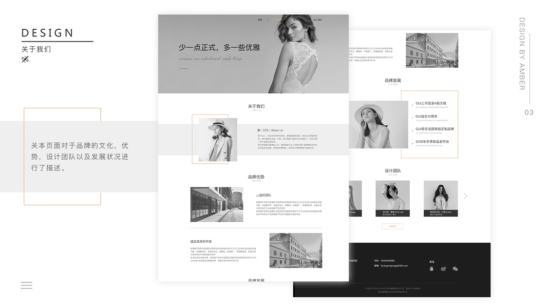Screen dimensions: 548x308
Task: Select the 2018年冬季新品发布会 milestone
Action: tap(432, 142)
